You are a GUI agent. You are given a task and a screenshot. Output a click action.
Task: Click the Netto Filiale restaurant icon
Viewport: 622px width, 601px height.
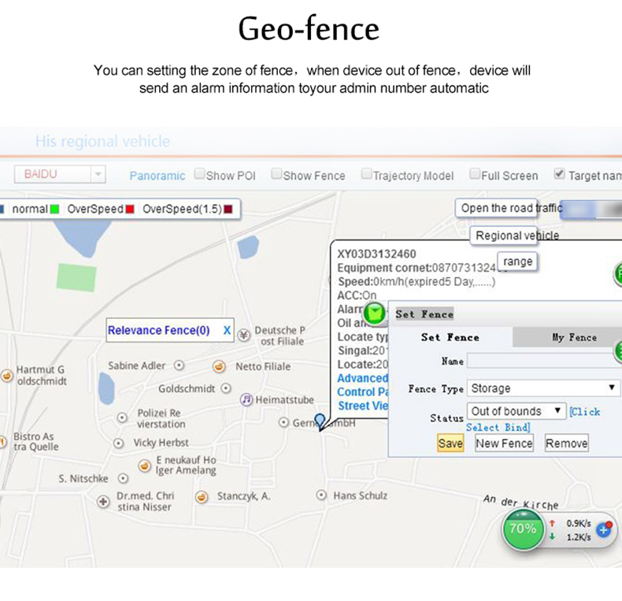(x=219, y=366)
